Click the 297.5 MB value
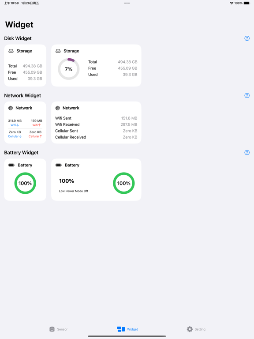 click(x=129, y=124)
